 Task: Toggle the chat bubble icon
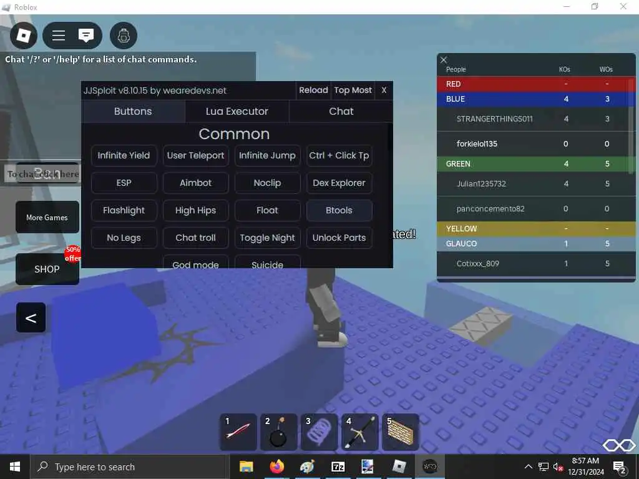pos(86,36)
